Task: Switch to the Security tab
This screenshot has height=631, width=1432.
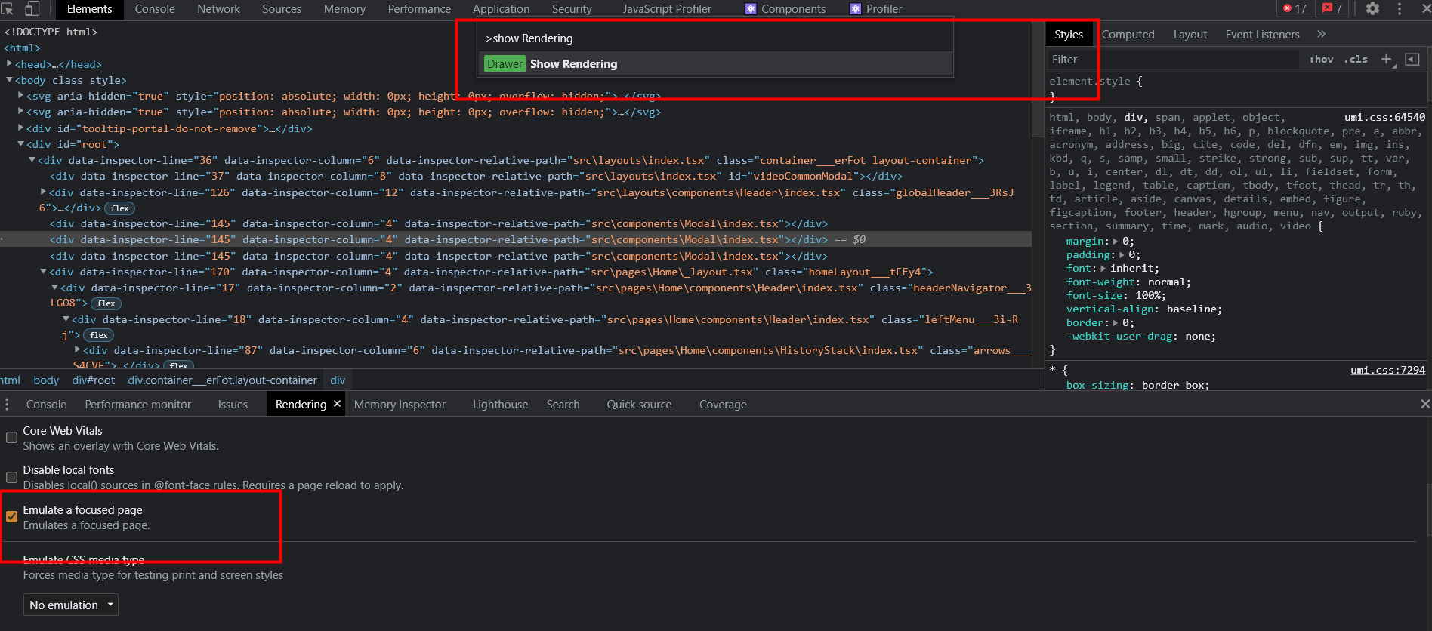Action: tap(572, 9)
